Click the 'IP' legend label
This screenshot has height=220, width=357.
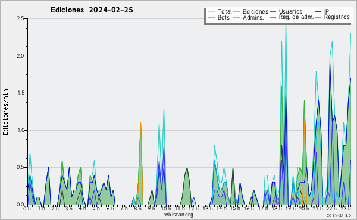327,11
